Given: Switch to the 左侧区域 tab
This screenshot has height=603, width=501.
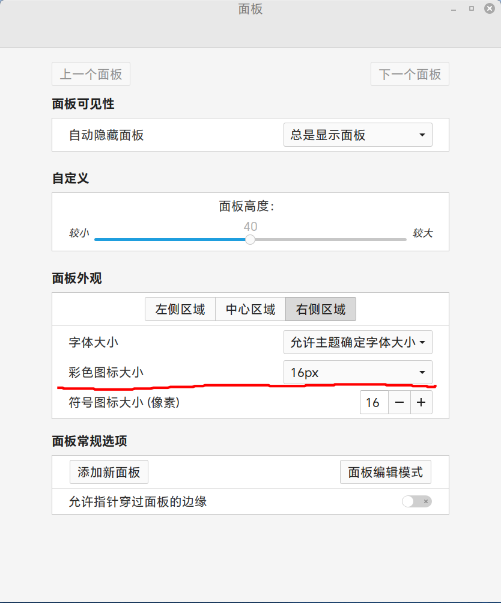Looking at the screenshot, I should (180, 309).
